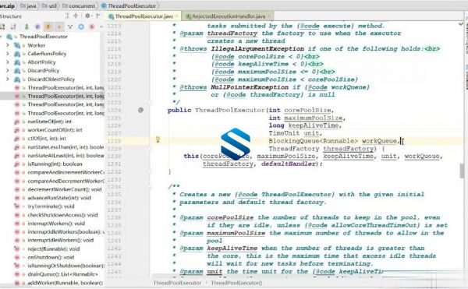The height and width of the screenshot is (289, 468).
Task: Toggle the Show Fields filter icon
Action: click(x=48, y=26)
